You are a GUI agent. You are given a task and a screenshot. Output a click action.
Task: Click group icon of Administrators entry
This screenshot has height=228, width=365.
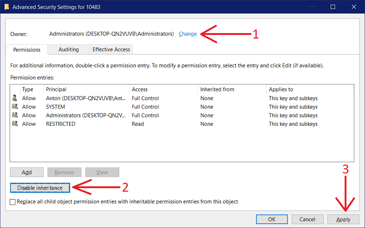point(15,115)
